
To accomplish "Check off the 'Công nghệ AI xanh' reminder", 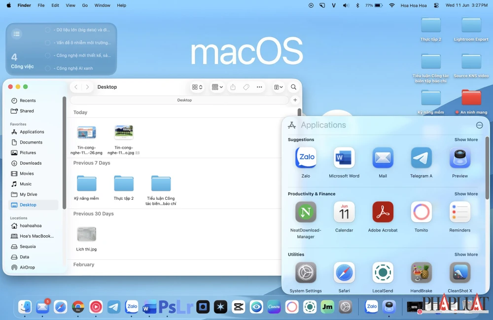I will point(48,69).
